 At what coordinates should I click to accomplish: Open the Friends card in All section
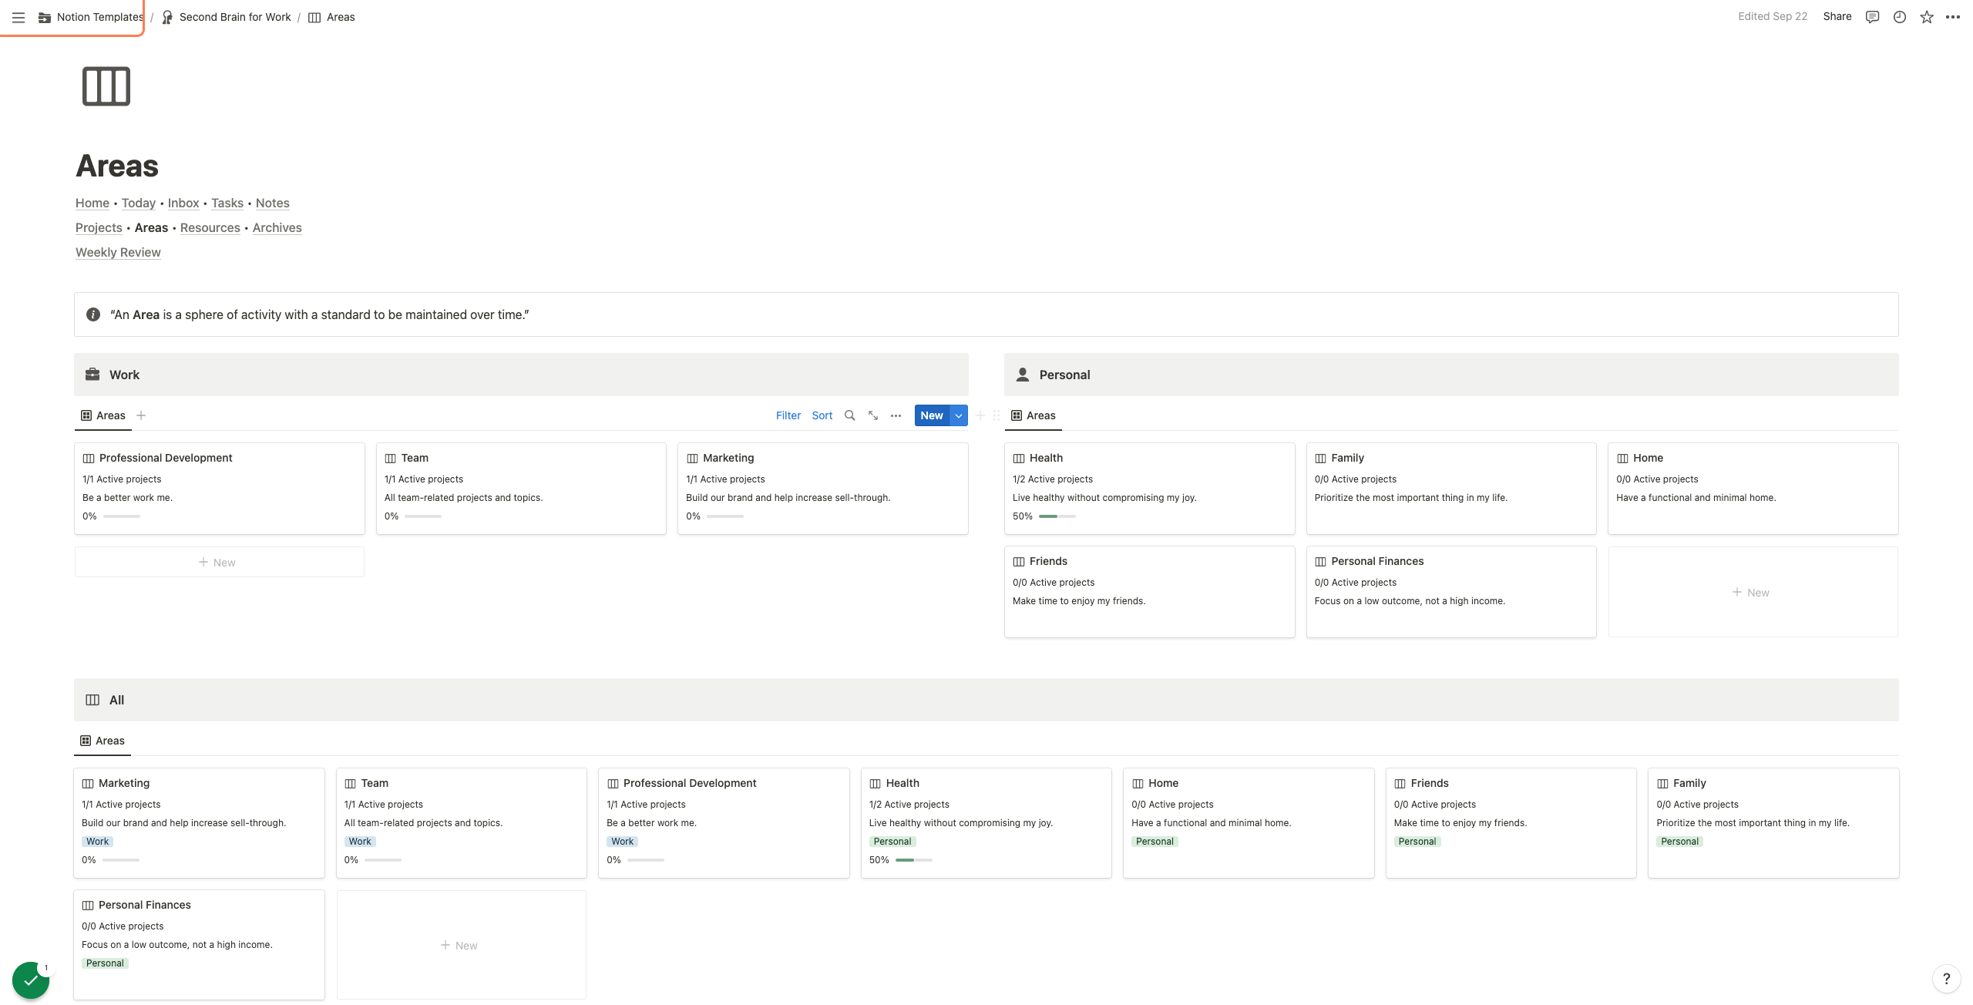[x=1511, y=822]
